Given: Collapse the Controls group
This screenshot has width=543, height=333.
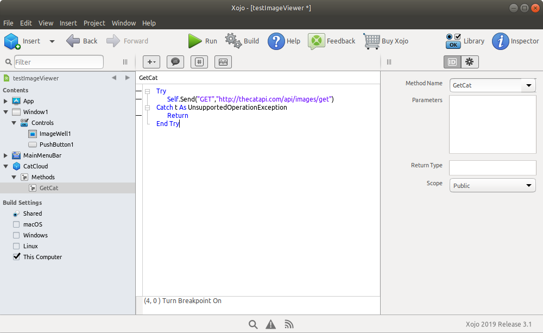Looking at the screenshot, I should coord(14,123).
